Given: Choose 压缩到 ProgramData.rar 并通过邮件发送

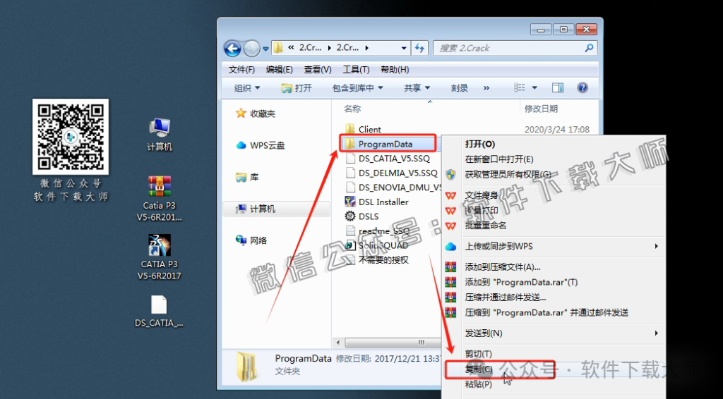Looking at the screenshot, I should coord(546,312).
